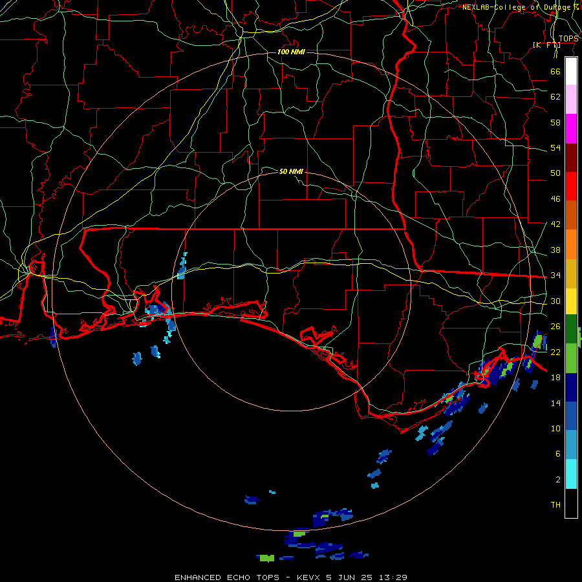Click the "TH" threshold legend label
This screenshot has height=582, width=582.
pyautogui.click(x=555, y=505)
